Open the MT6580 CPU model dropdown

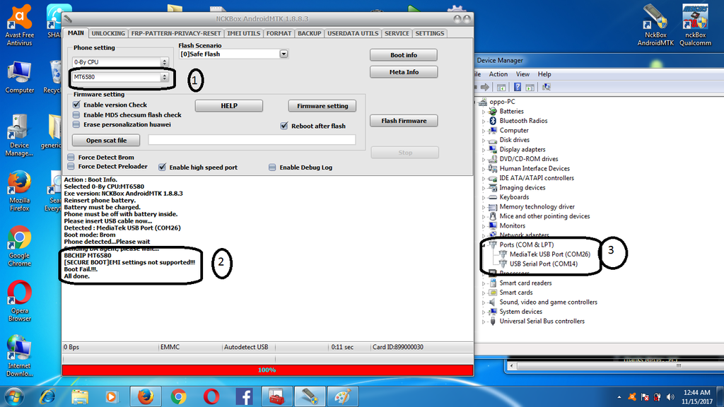click(x=120, y=78)
